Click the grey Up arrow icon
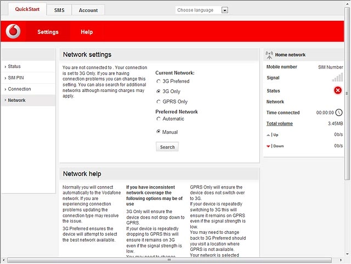The width and height of the screenshot is (351, 264). tap(268, 135)
